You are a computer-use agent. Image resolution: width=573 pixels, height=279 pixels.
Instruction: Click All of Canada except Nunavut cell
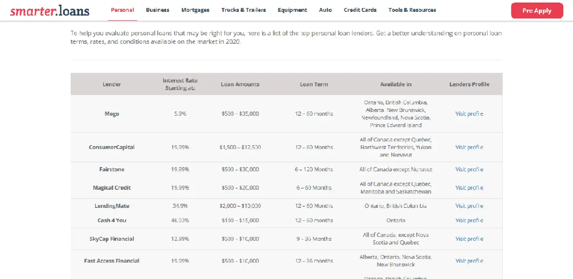tap(396, 169)
